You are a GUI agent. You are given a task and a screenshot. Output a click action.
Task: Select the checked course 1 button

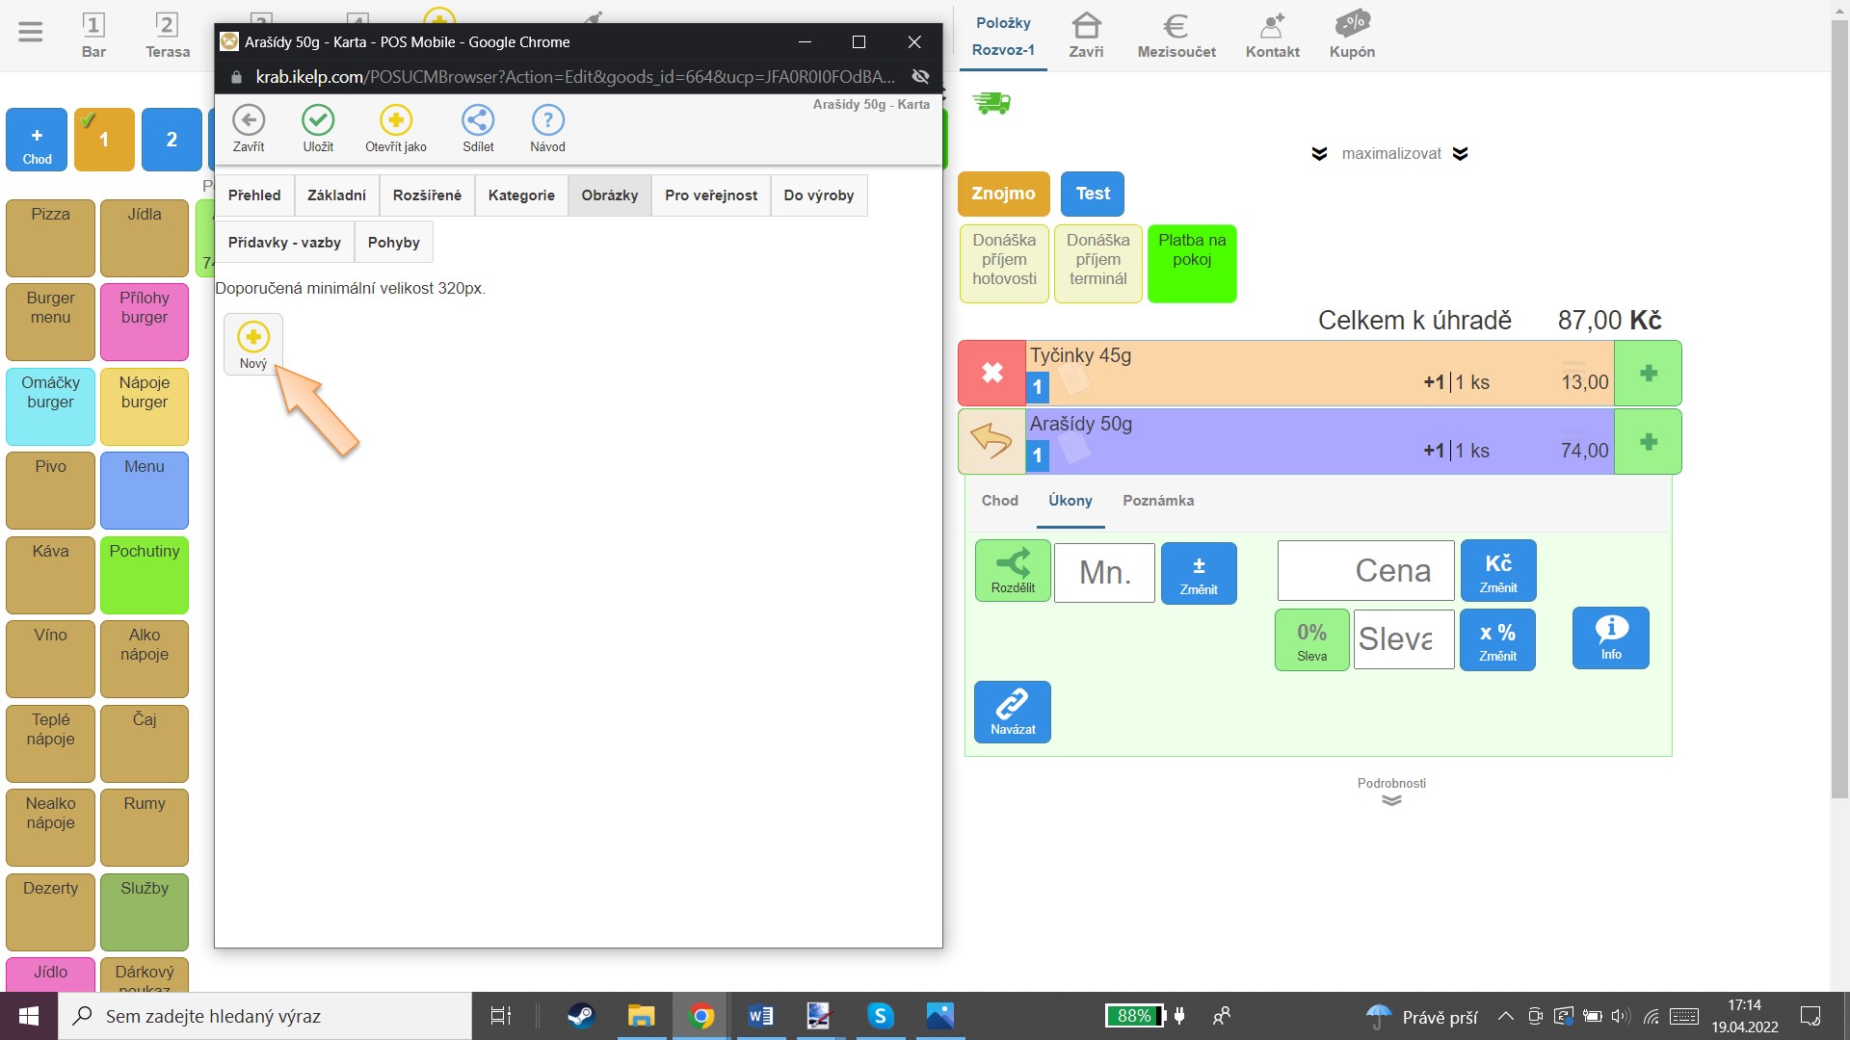pyautogui.click(x=104, y=140)
